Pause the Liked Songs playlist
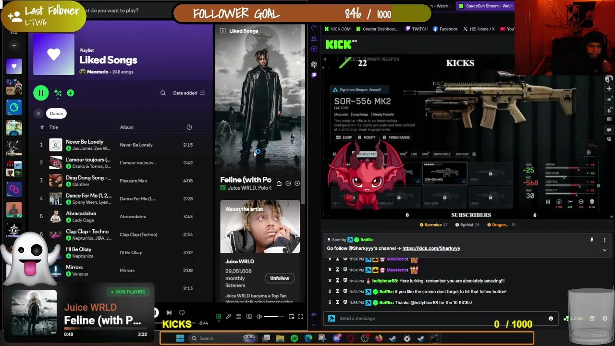Image resolution: width=615 pixels, height=346 pixels. pyautogui.click(x=41, y=93)
